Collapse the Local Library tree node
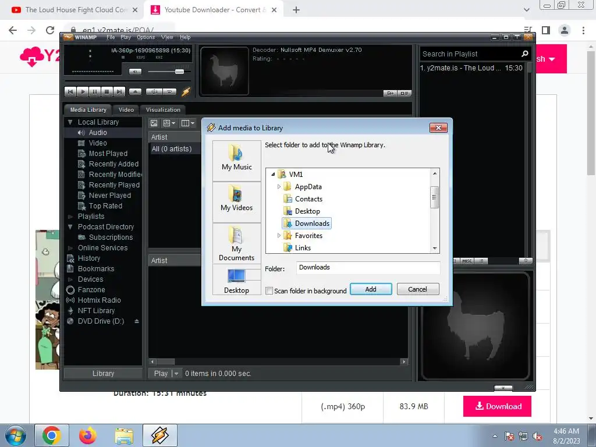The width and height of the screenshot is (596, 447). tap(70, 122)
